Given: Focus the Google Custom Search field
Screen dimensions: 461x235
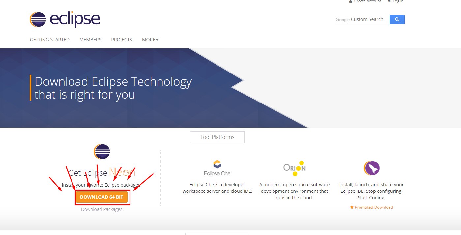Looking at the screenshot, I should 362,20.
